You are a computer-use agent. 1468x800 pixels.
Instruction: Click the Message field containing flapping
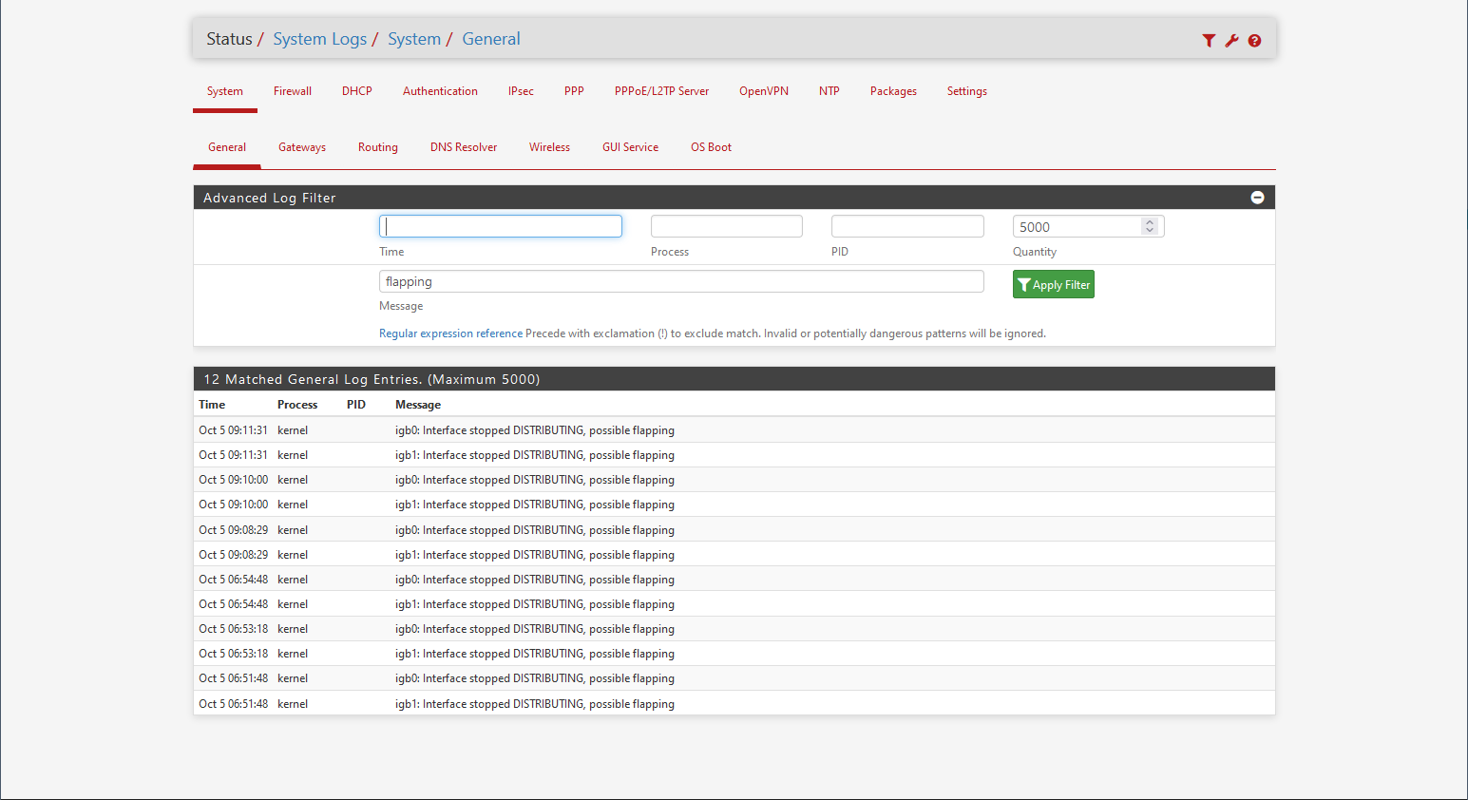point(681,281)
